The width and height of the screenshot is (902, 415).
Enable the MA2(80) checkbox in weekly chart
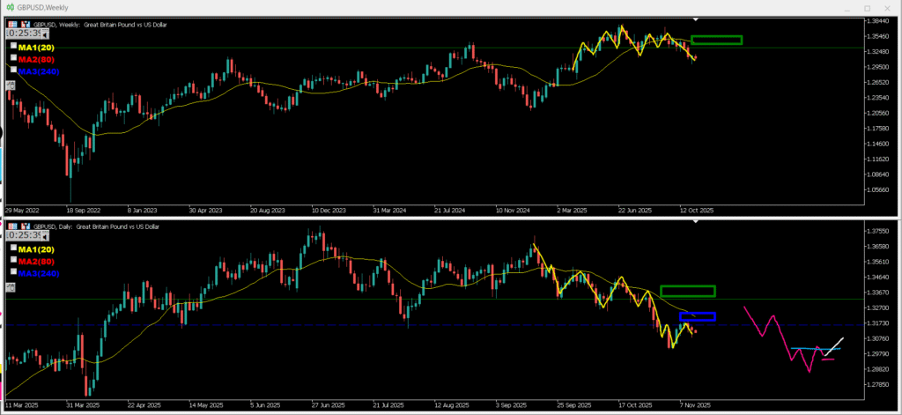coord(13,57)
